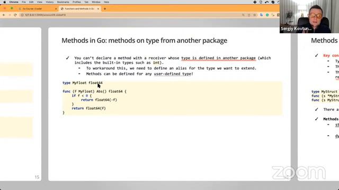Open the Help menu
Viewport: 339px width, 190px height.
click(106, 2)
